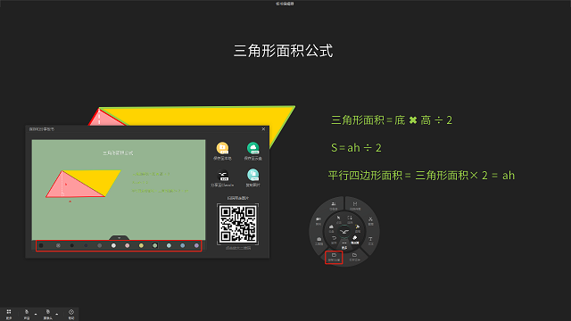Screen dimensions: 571x321
Task: Click the open-folder item in radial menu
Action: [354, 257]
